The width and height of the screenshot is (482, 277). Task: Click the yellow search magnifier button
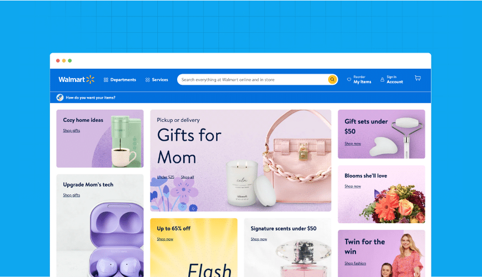click(332, 79)
